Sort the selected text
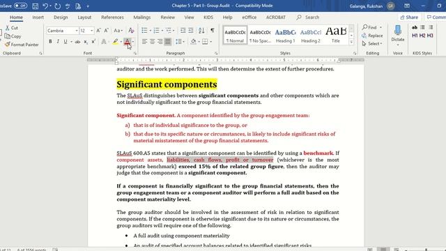This screenshot has width=446, height=251. tap(201, 31)
